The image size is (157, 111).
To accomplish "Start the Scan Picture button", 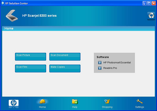I will (x=31, y=57).
